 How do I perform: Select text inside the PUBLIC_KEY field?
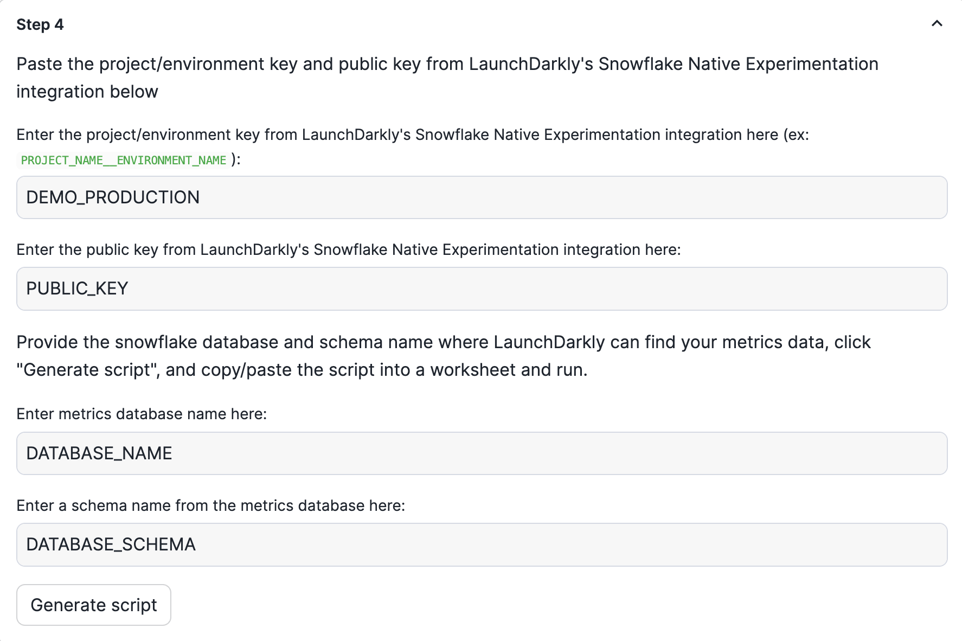pyautogui.click(x=78, y=289)
